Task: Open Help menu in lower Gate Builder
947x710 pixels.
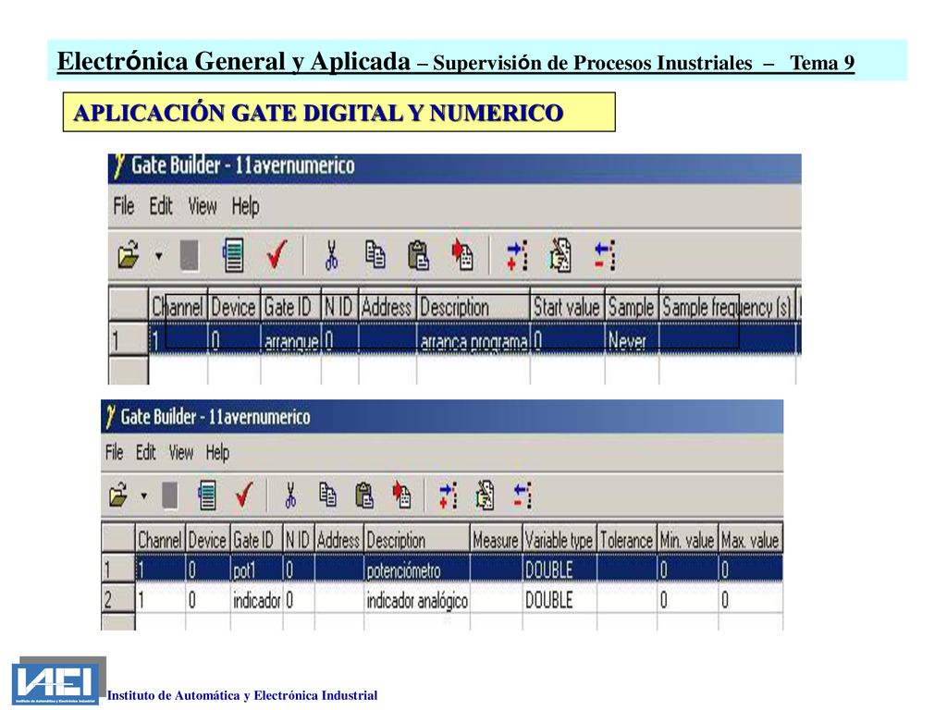Action: coord(217,453)
